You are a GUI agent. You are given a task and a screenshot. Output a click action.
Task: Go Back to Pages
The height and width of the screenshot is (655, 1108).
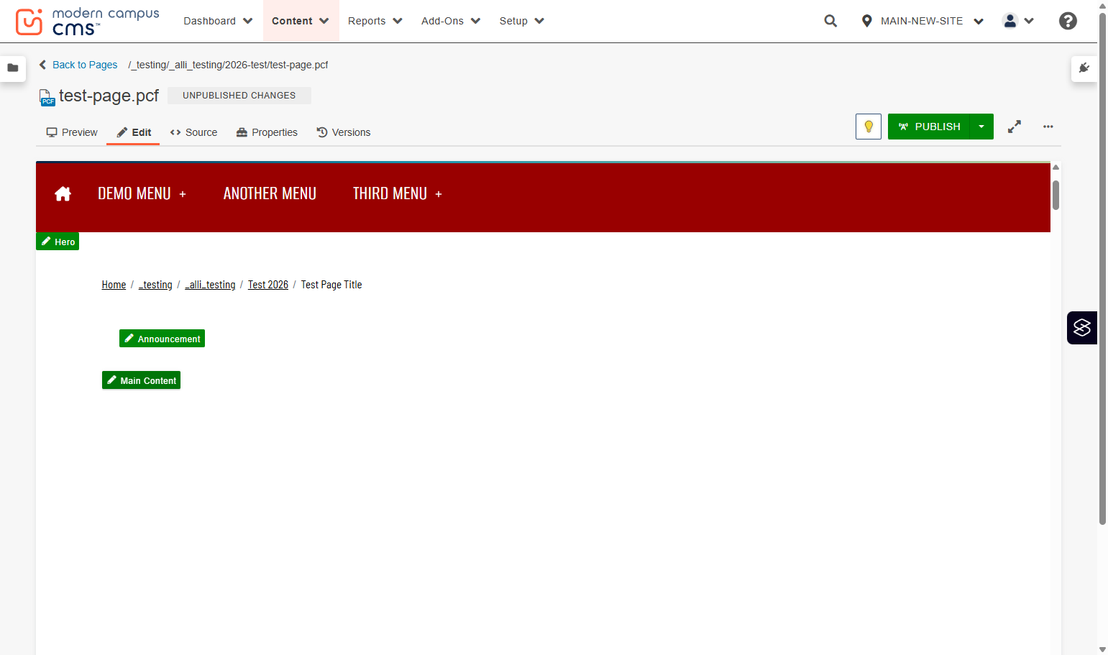point(78,65)
